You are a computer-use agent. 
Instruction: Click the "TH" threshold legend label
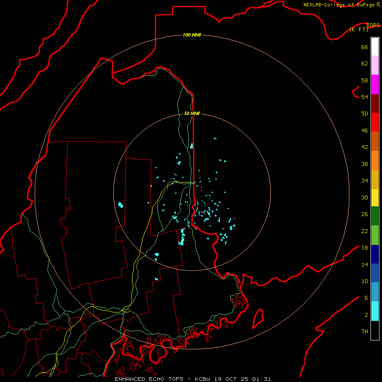click(x=365, y=331)
